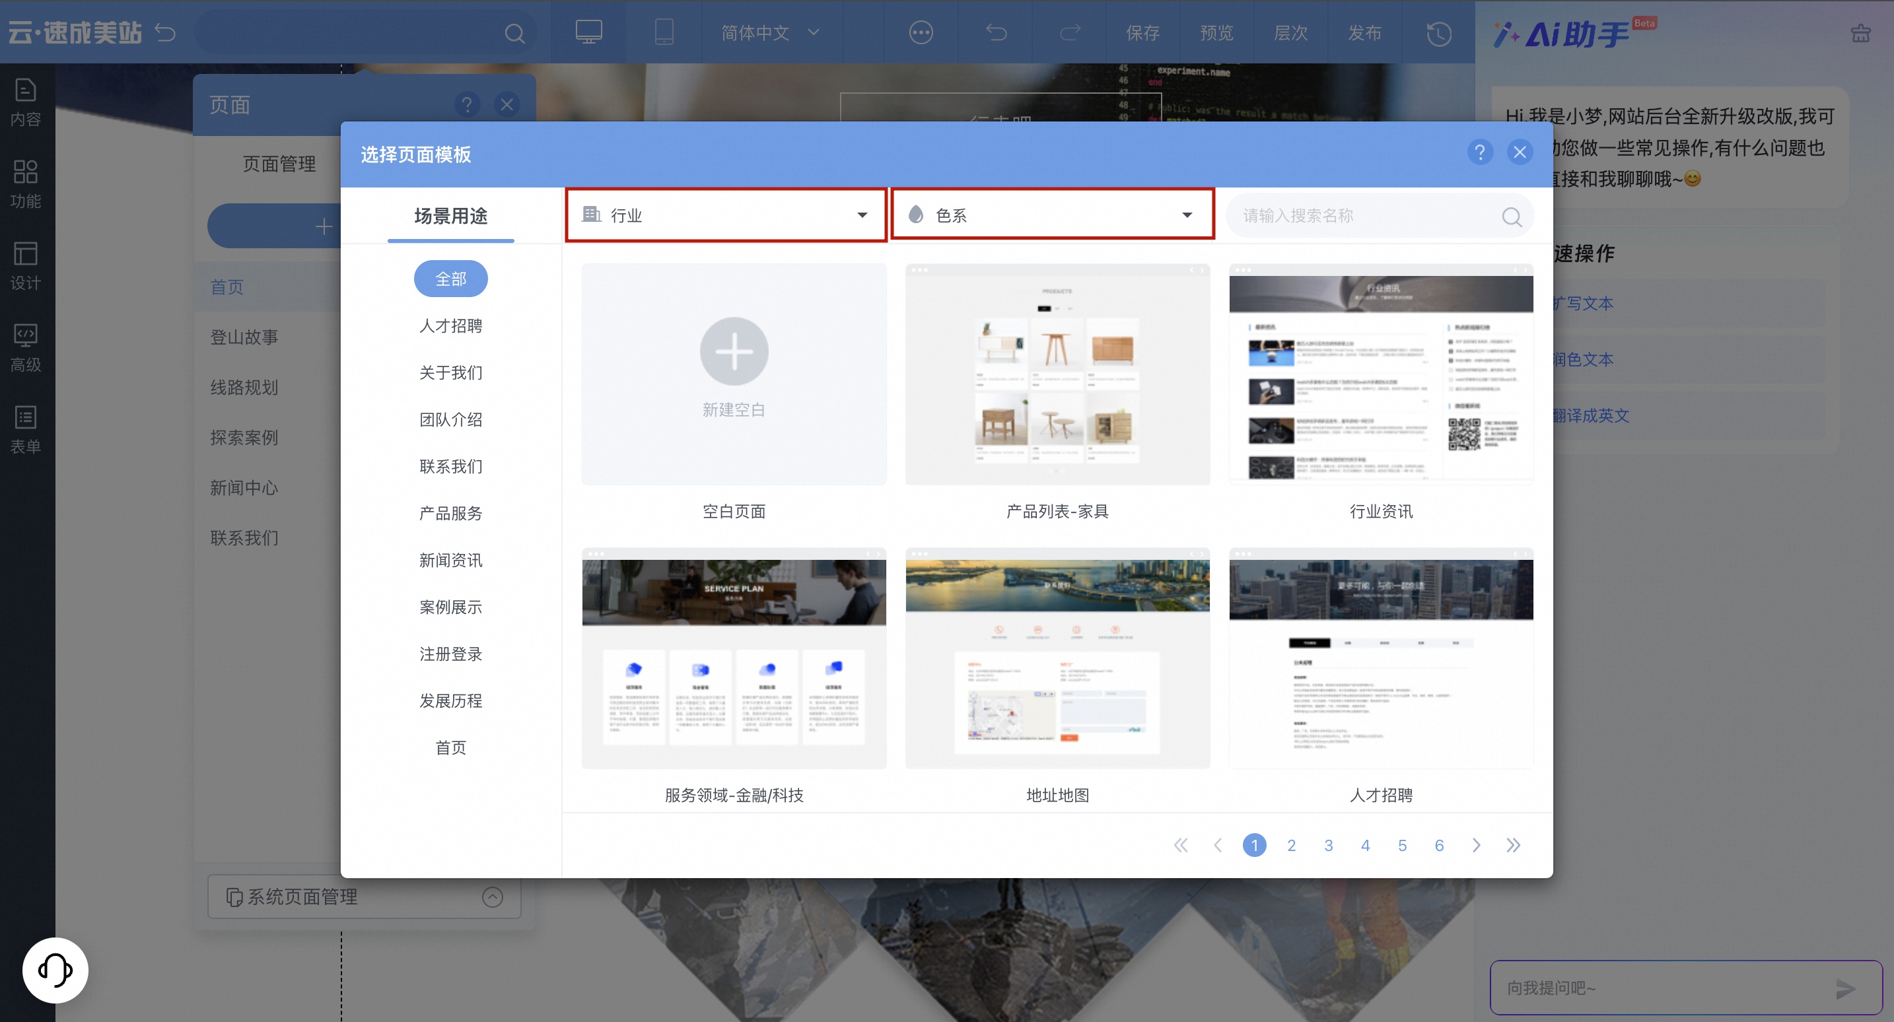The width and height of the screenshot is (1894, 1022).
Task: Open the history clock icon
Action: tap(1439, 33)
